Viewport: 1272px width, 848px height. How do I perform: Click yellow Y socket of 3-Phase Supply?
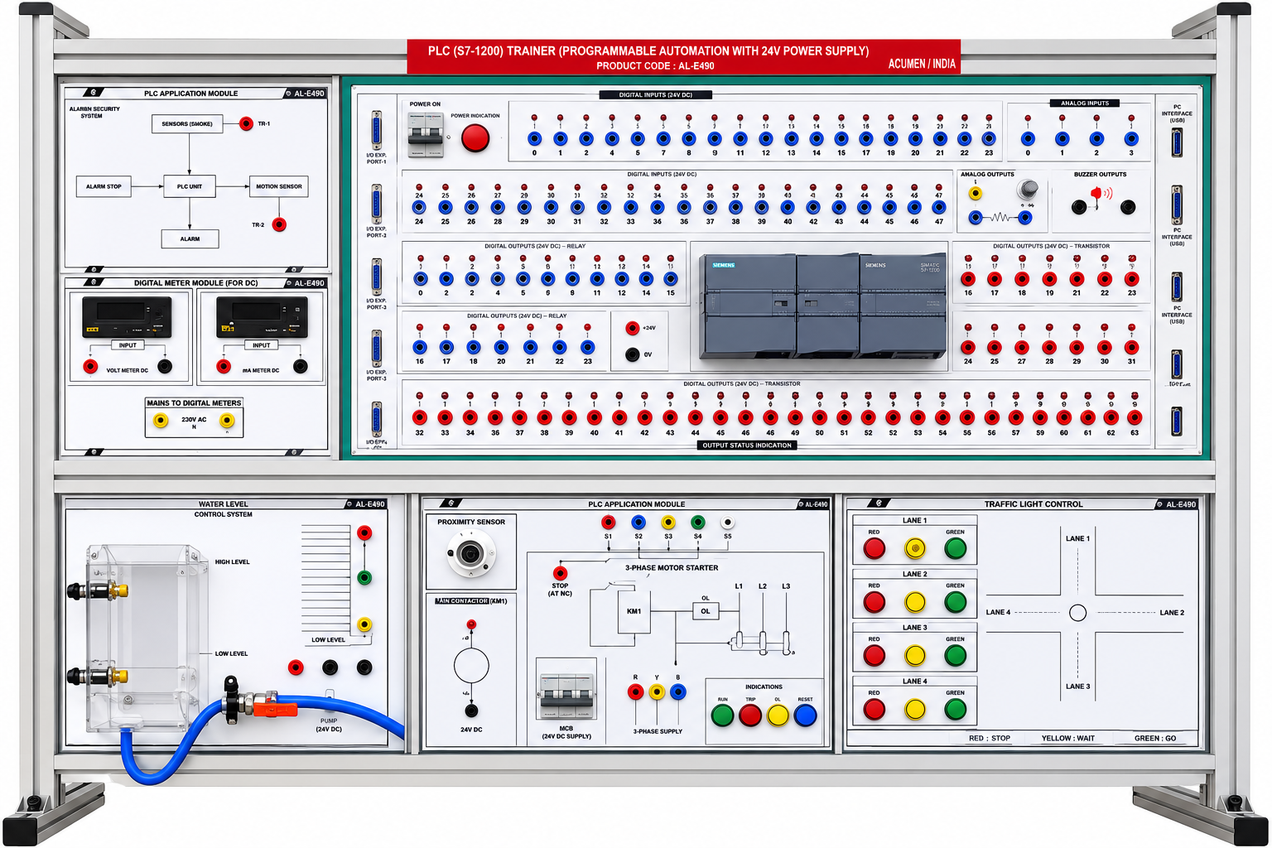[657, 691]
